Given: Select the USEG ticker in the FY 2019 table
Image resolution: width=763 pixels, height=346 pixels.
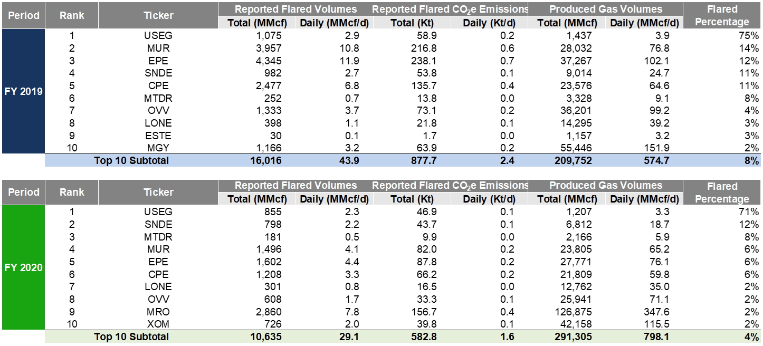Looking at the screenshot, I should click(158, 35).
